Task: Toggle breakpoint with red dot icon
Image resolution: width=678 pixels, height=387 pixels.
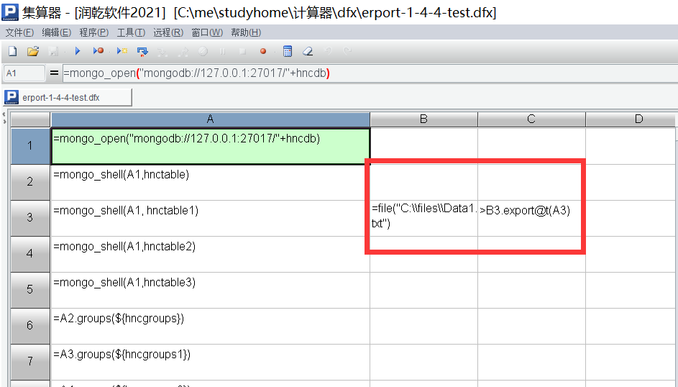Action: (263, 52)
